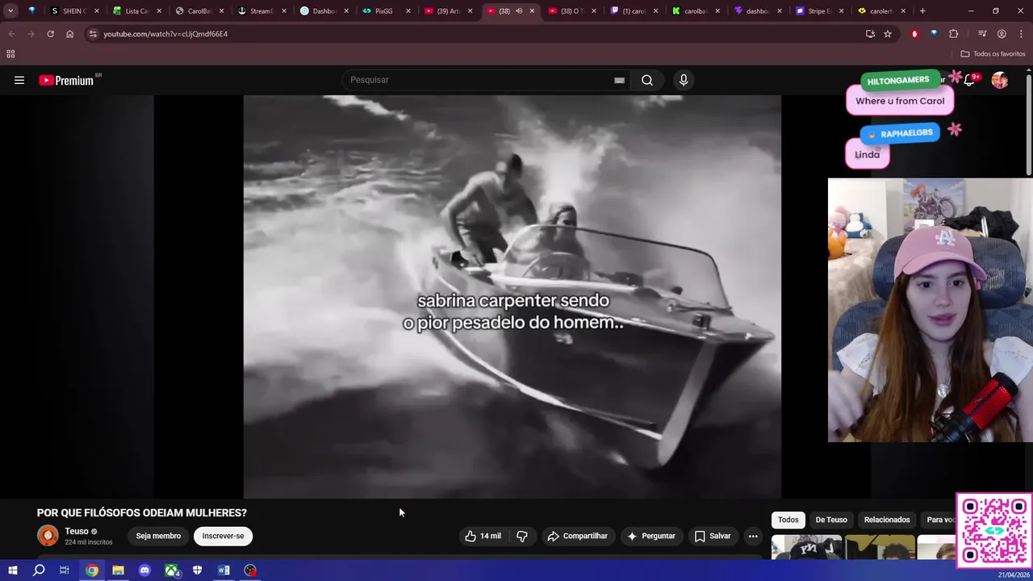Viewport: 1033px width, 581px height.
Task: Mute the playing YouTube tab via speaker icon
Action: coord(519,11)
